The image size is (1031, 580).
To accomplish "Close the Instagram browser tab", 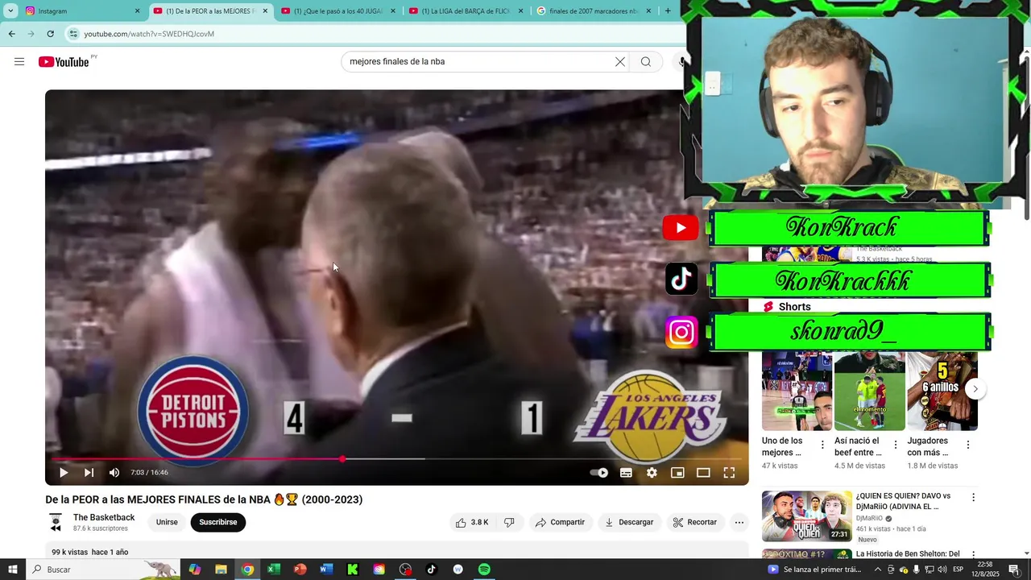I will click(137, 11).
